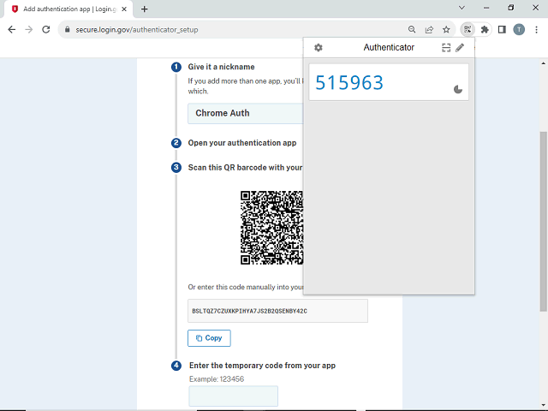The width and height of the screenshot is (548, 411).
Task: Click the temporary code input field
Action: (234, 396)
